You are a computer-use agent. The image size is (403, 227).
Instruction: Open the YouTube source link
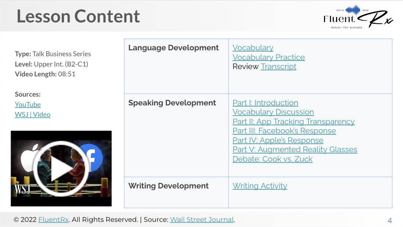(x=28, y=105)
